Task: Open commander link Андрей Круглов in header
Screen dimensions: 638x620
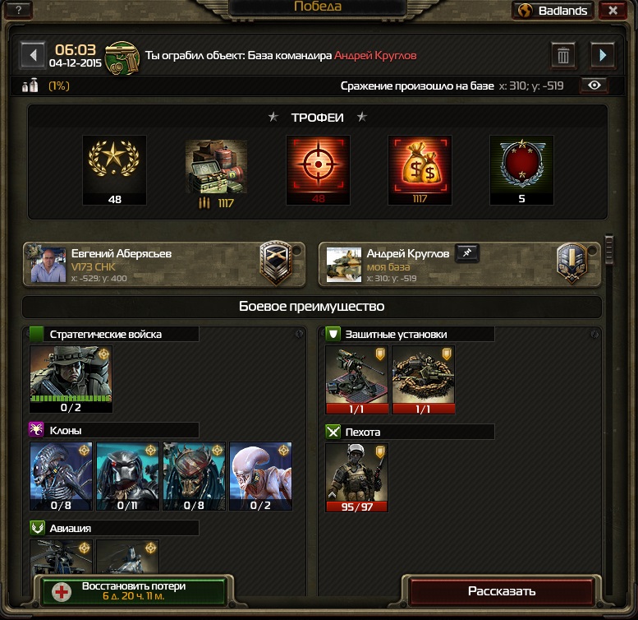Action: click(x=375, y=55)
